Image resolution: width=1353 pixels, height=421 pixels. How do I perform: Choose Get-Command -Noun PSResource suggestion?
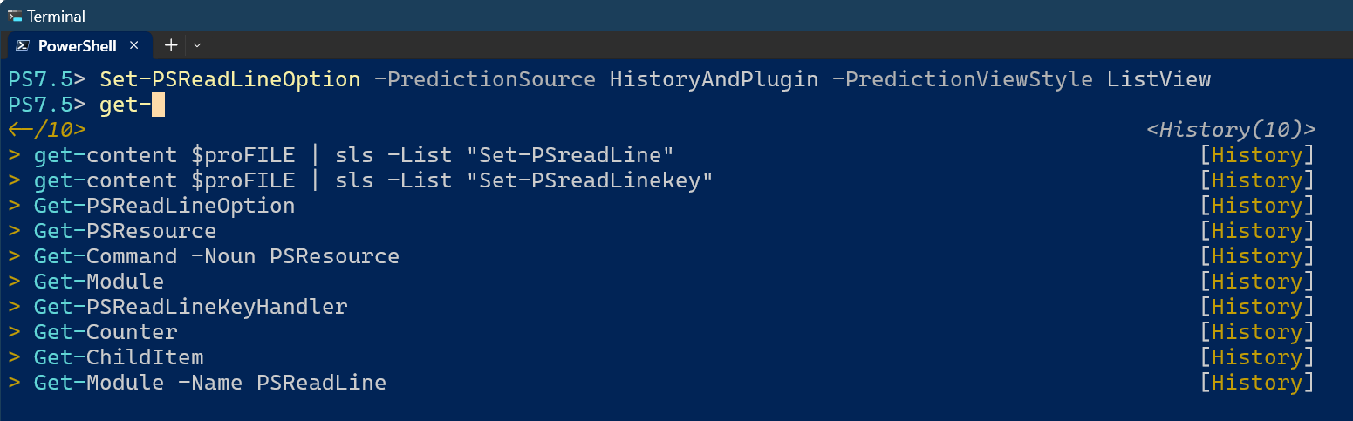tap(216, 256)
